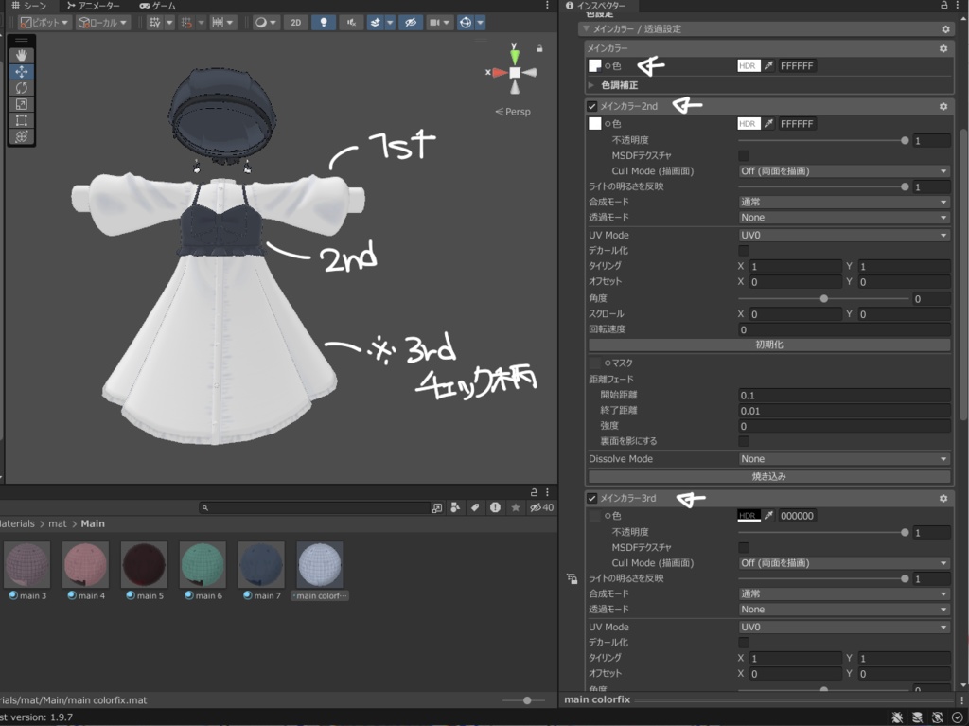Screen dimensions: 969x726
Task: Select the Scale tool in scene toolbar
Action: (x=21, y=104)
